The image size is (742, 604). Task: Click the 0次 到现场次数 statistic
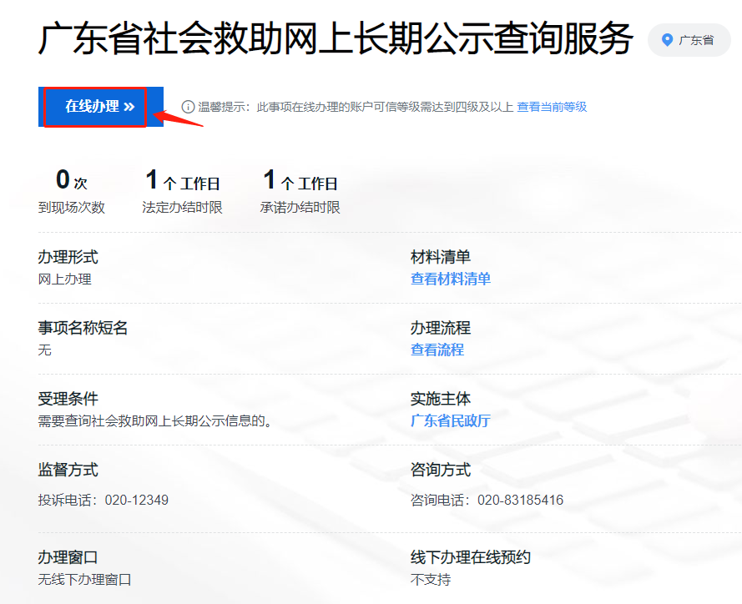click(72, 191)
